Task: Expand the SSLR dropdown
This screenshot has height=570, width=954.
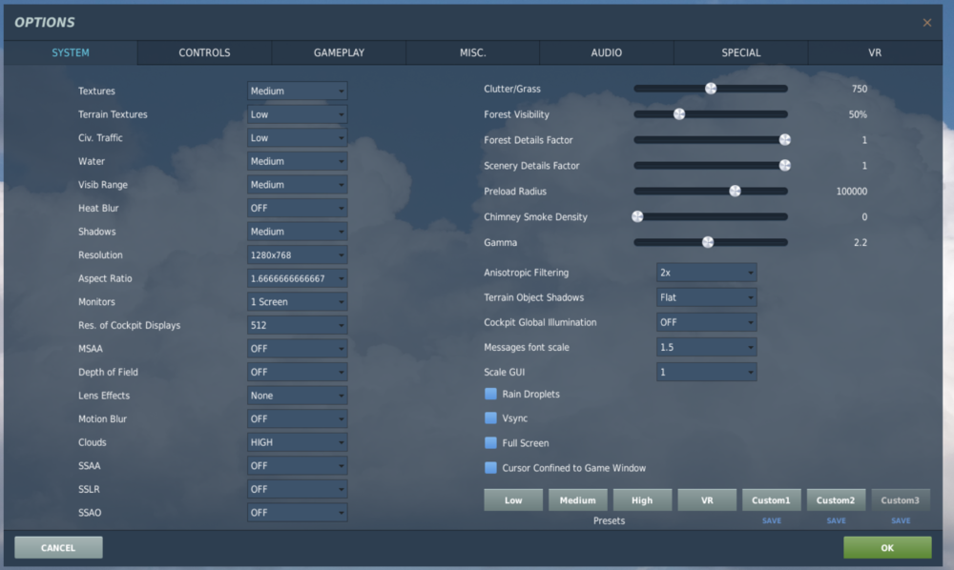Action: 297,489
